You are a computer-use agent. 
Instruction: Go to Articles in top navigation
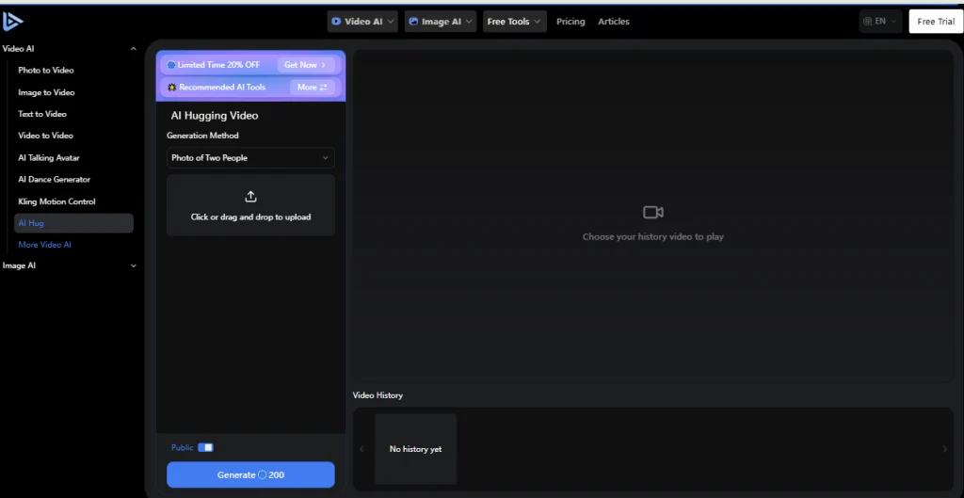tap(614, 22)
